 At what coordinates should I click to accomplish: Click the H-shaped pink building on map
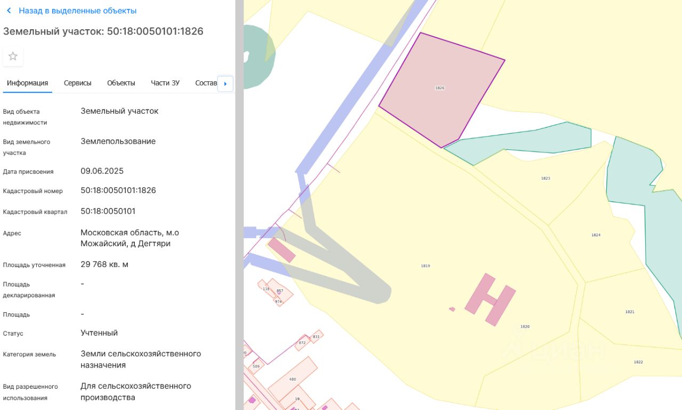(491, 300)
